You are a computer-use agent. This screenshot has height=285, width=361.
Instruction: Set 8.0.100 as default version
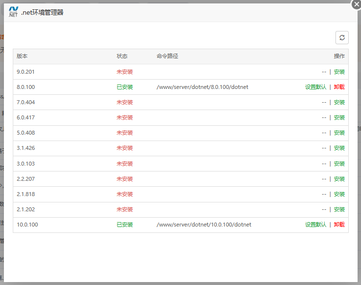click(x=315, y=87)
